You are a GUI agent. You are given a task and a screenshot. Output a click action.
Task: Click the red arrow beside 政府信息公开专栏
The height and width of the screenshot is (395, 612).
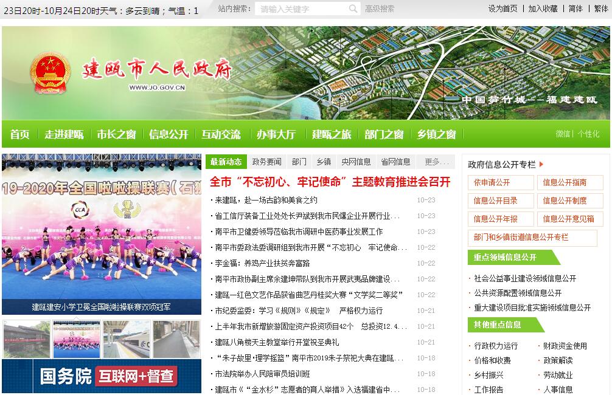(x=541, y=164)
